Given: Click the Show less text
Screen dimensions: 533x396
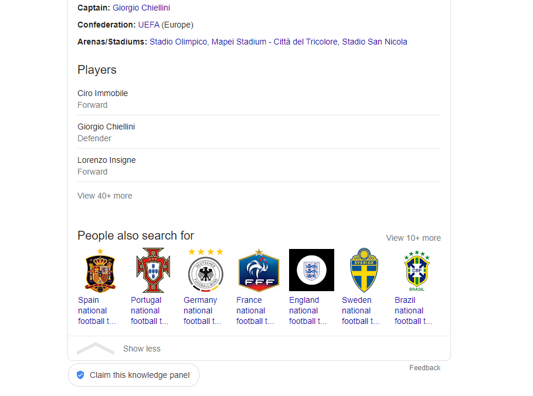Looking at the screenshot, I should [141, 349].
